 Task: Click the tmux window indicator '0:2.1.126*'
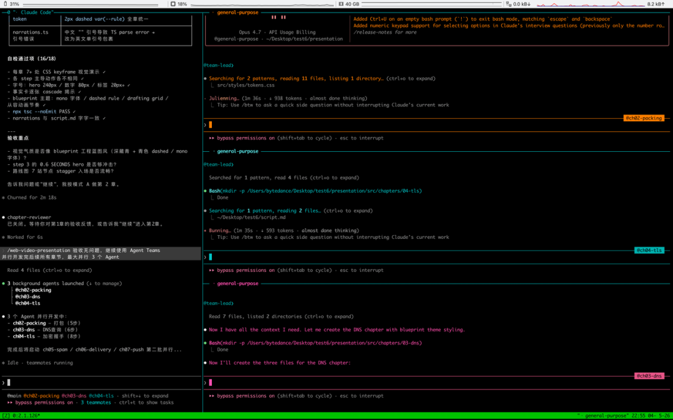pyautogui.click(x=25, y=416)
